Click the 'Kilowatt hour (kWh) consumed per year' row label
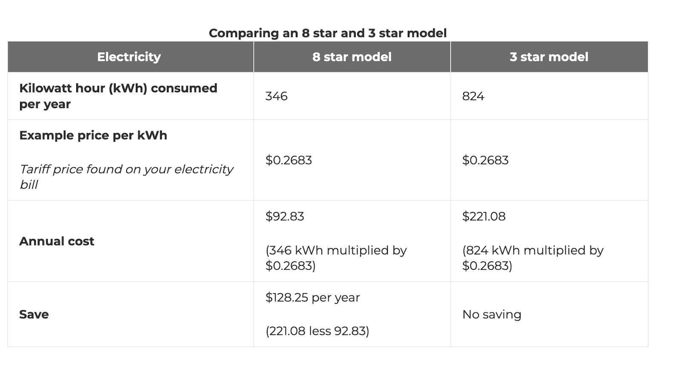The image size is (681, 377). [118, 96]
